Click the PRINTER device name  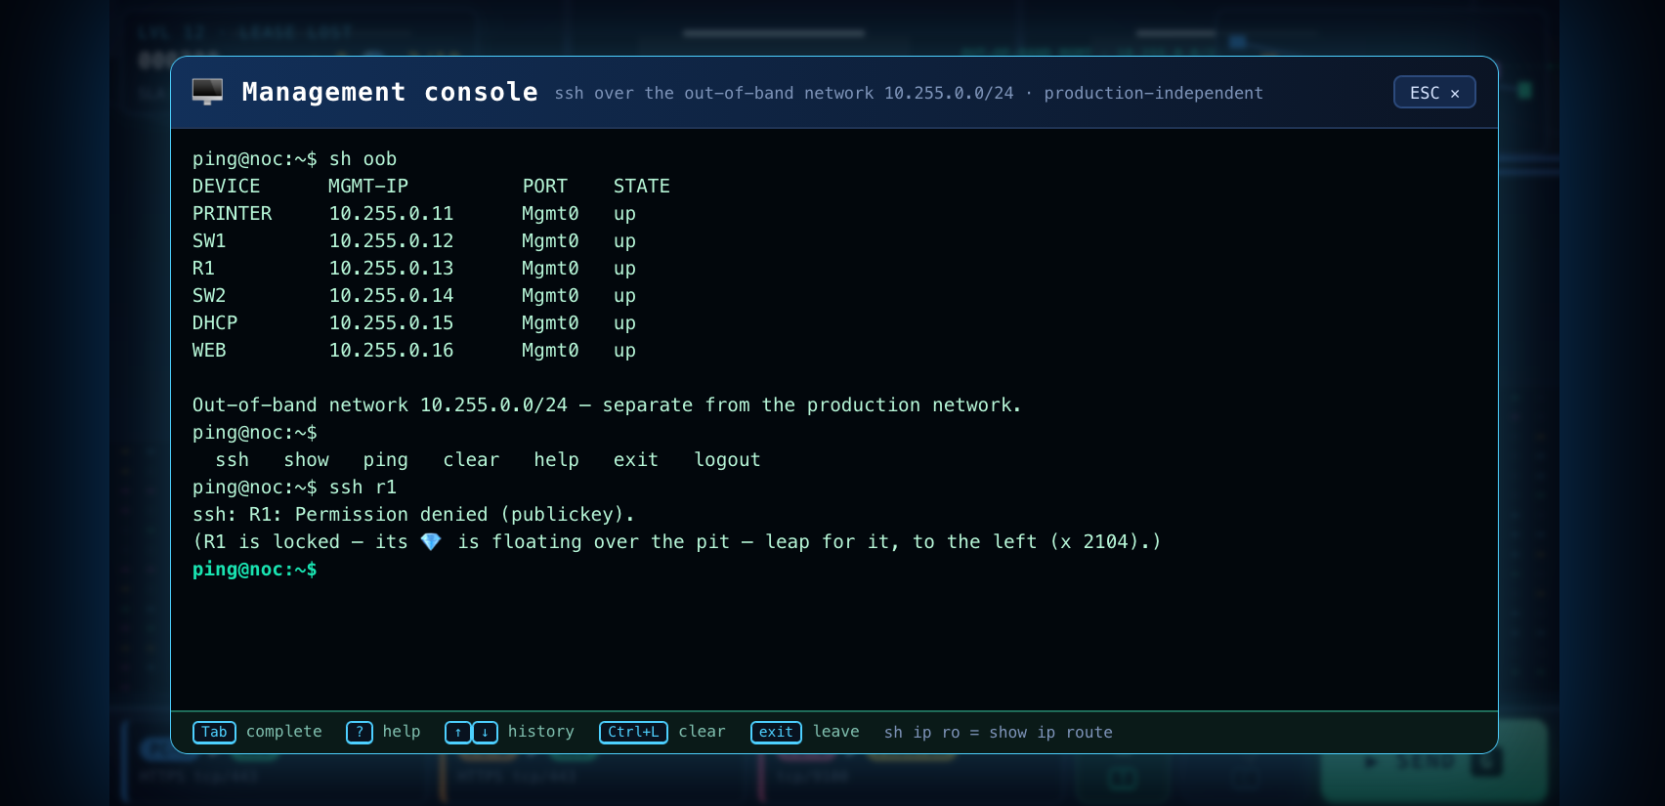click(x=233, y=213)
